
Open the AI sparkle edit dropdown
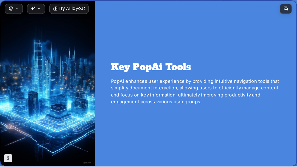coord(36,9)
